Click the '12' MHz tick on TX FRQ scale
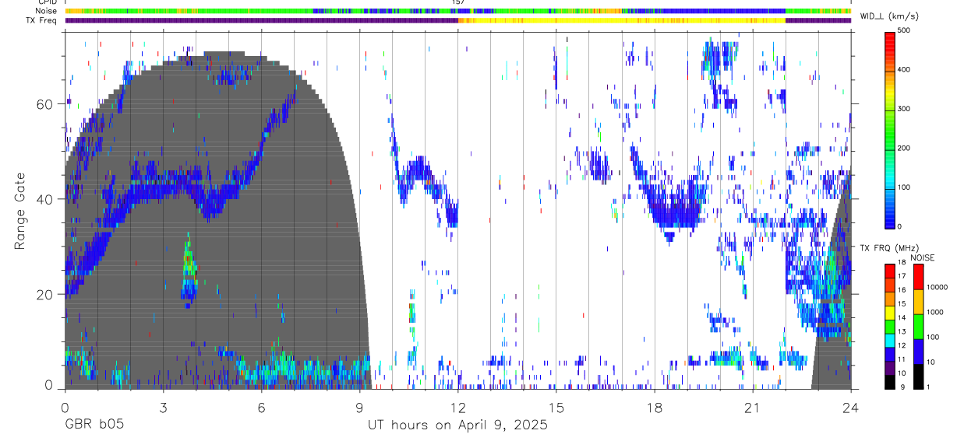Viewport: 957px width, 441px height. click(902, 345)
